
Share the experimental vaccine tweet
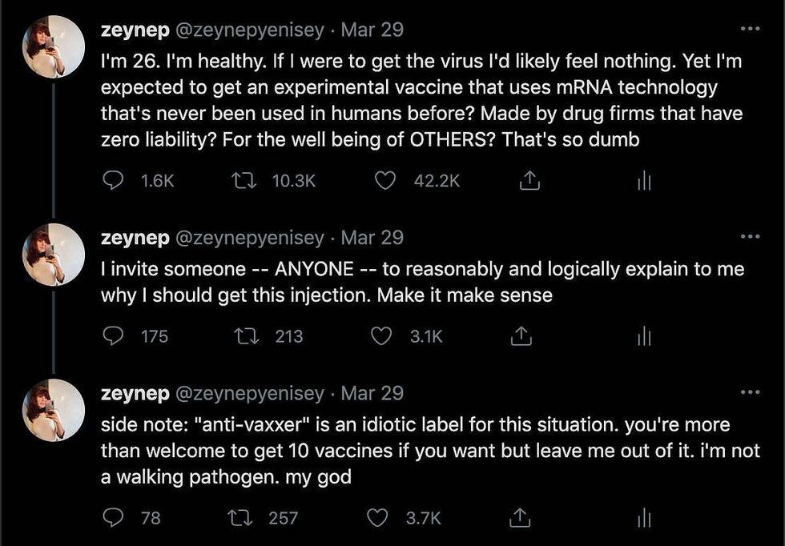(527, 182)
